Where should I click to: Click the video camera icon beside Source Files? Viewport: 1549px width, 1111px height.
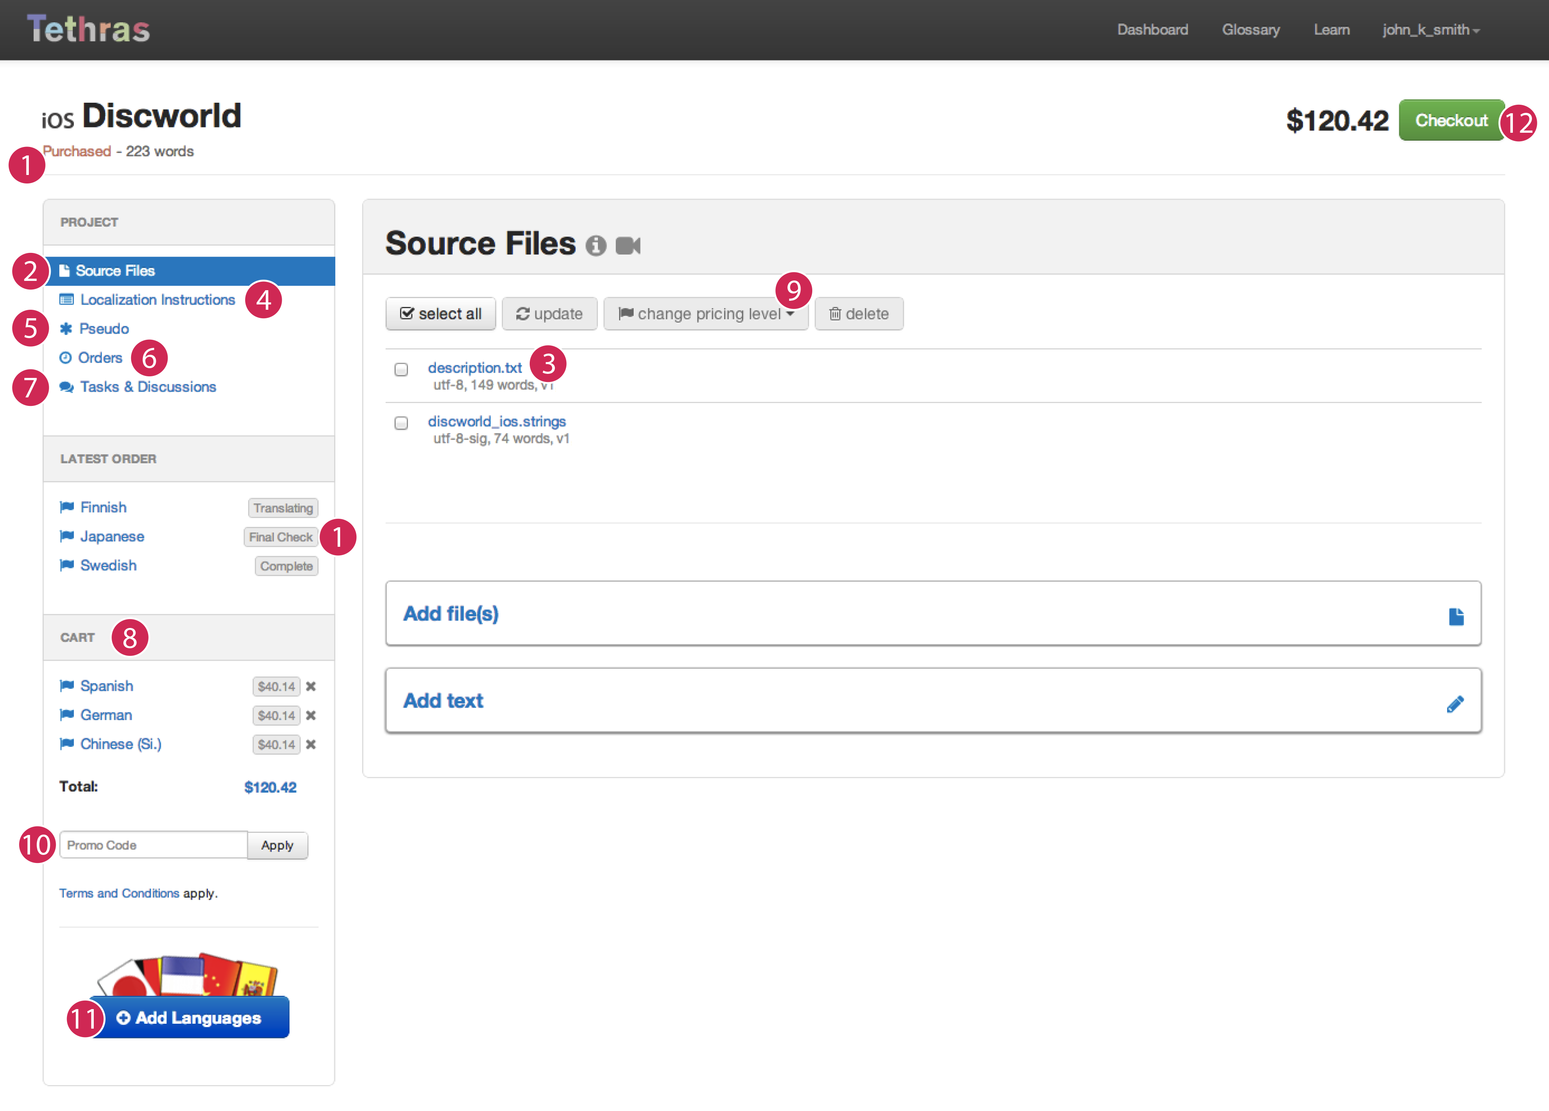[x=628, y=246]
